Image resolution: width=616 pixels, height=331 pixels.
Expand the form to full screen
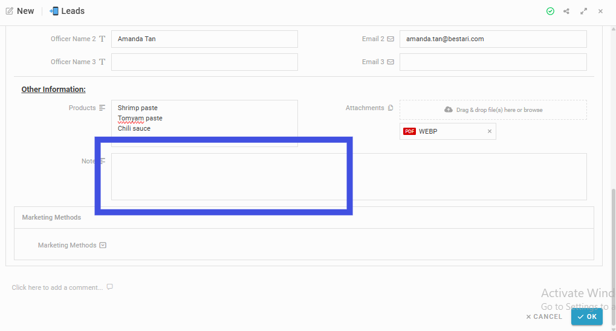(x=584, y=11)
